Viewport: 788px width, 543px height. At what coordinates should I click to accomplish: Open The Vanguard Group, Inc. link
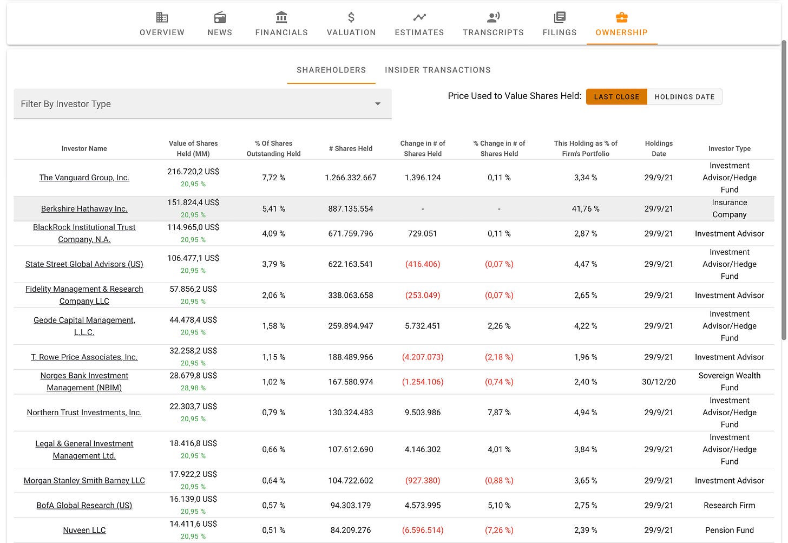tap(84, 178)
